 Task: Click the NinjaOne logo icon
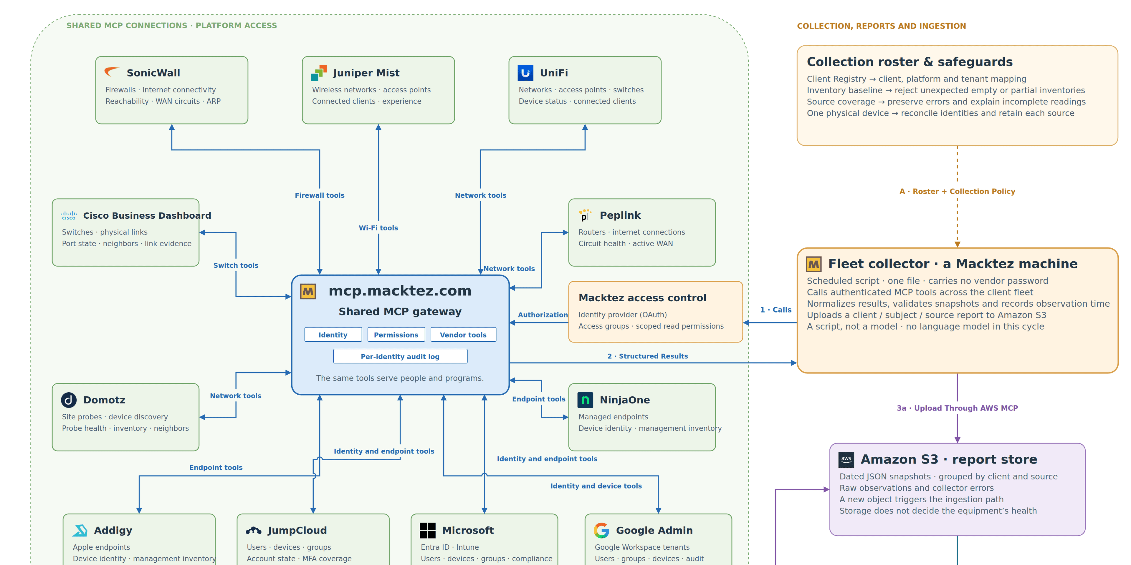585,400
